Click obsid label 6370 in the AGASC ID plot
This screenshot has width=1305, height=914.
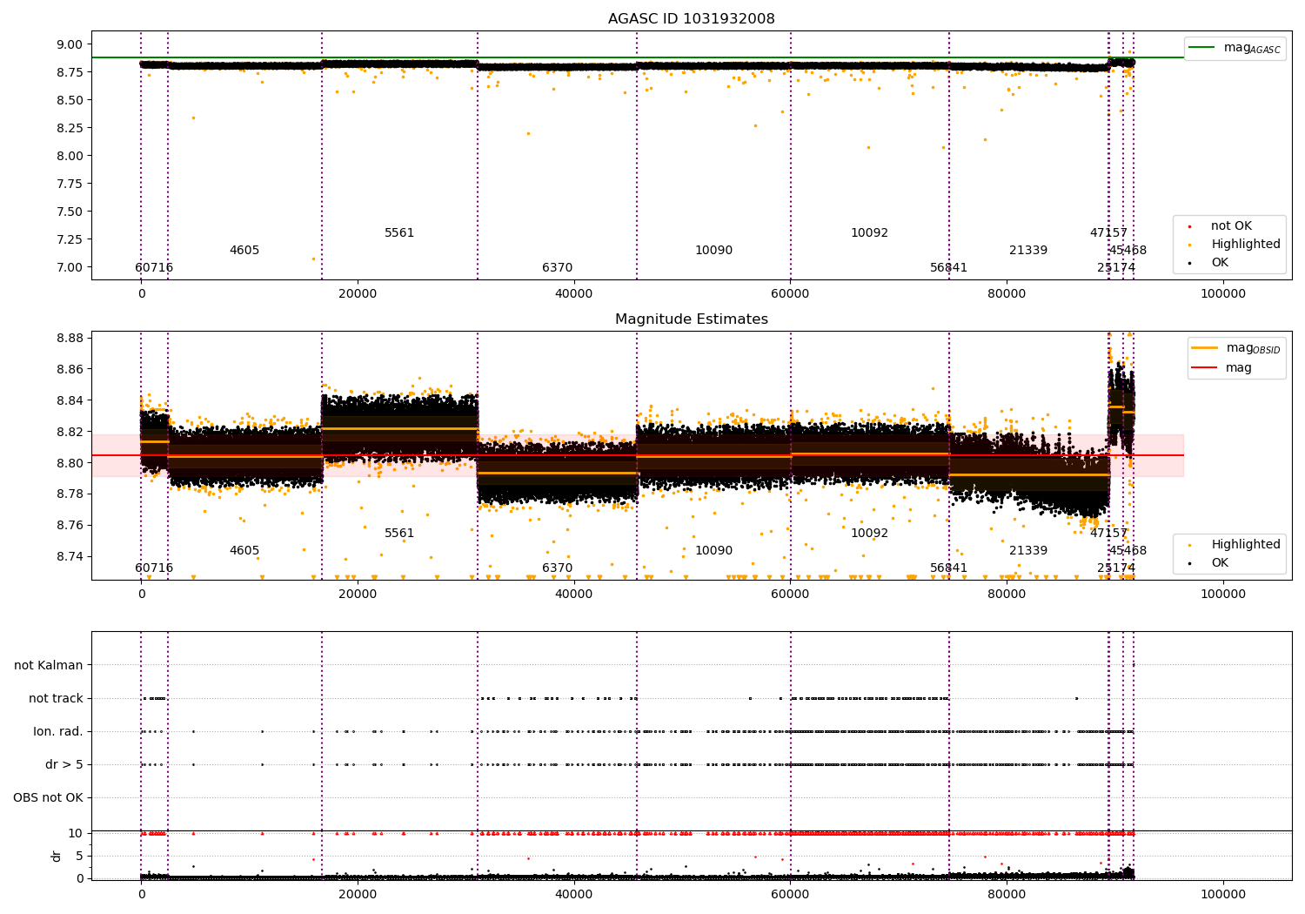pyautogui.click(x=557, y=268)
